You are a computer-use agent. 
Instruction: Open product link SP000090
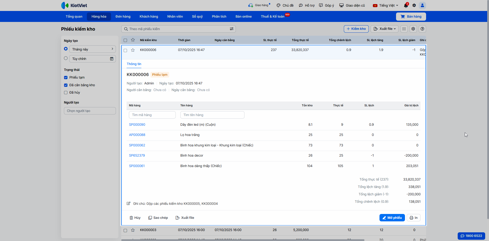pyautogui.click(x=137, y=125)
